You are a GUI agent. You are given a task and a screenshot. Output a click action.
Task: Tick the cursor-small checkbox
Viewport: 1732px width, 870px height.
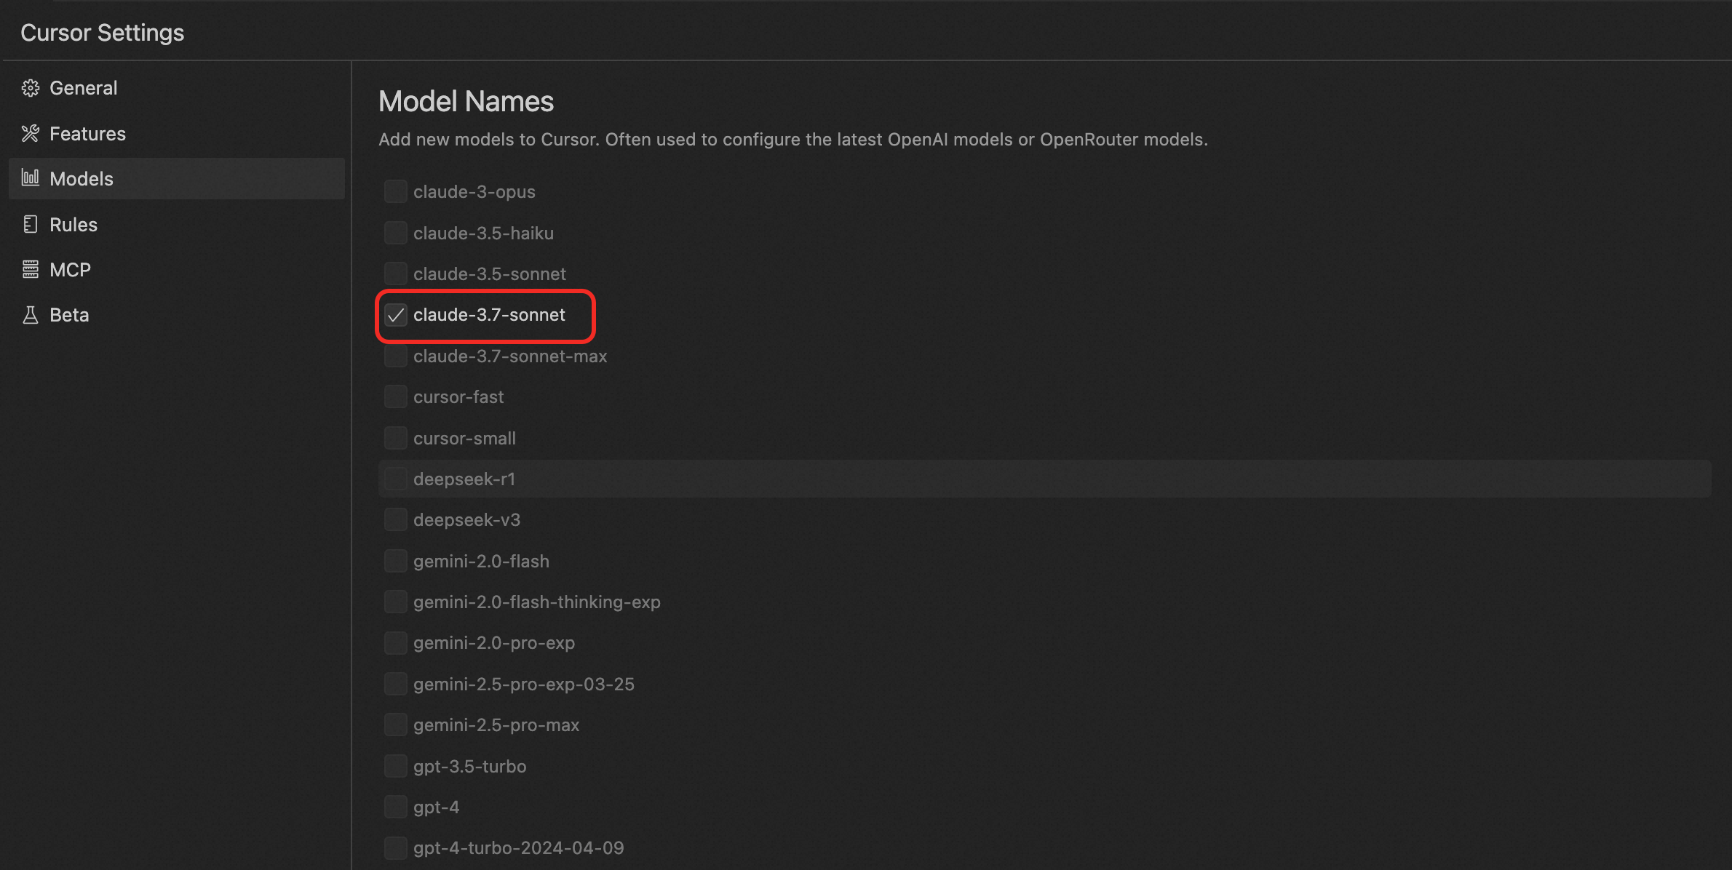coord(396,439)
